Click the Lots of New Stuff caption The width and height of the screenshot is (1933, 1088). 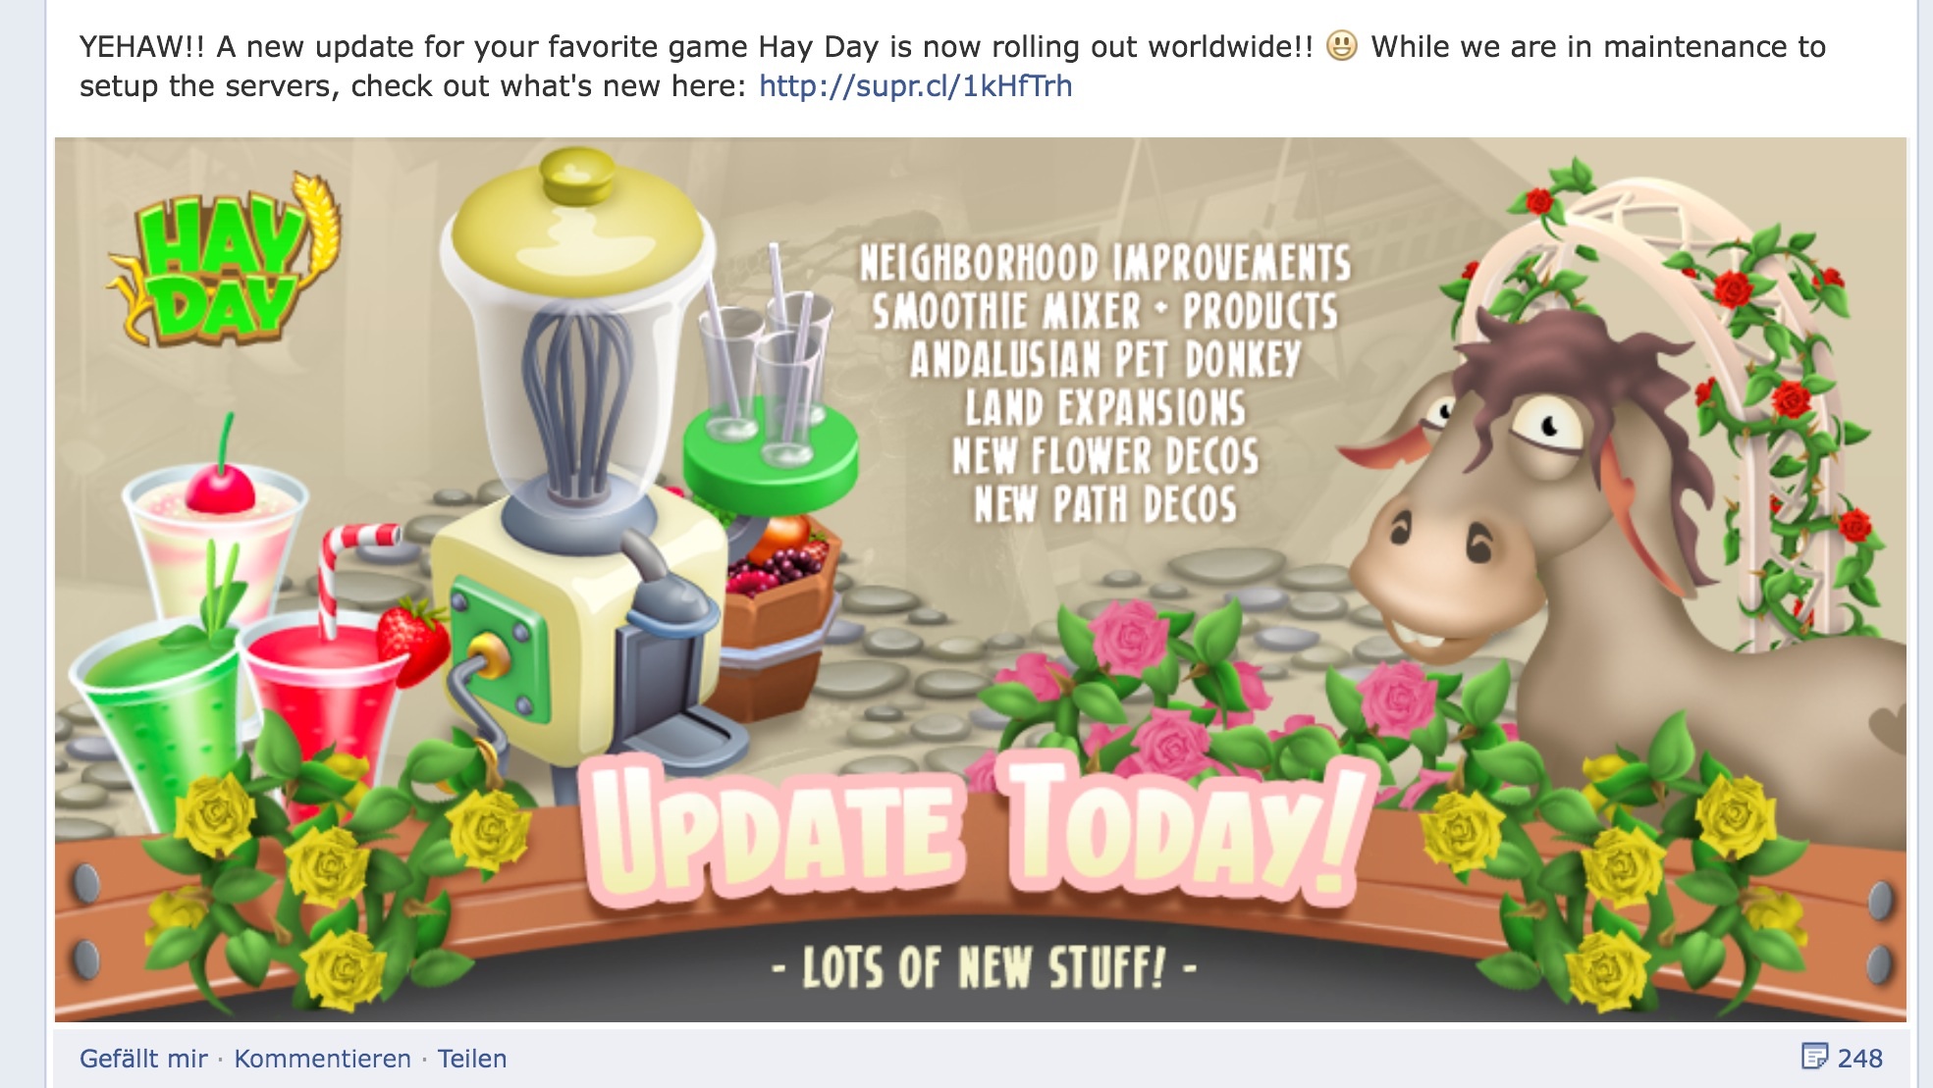(x=984, y=967)
